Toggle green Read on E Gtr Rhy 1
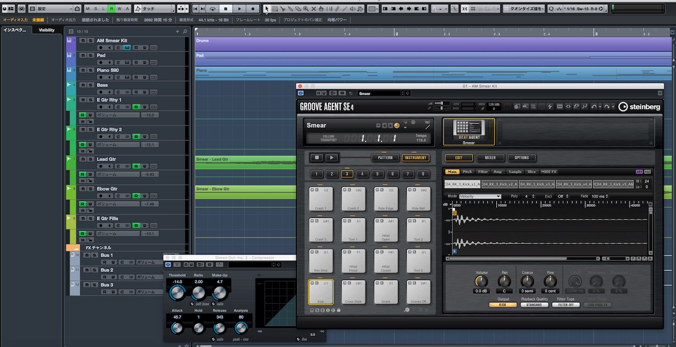Viewport: 676px width, 347px height. click(x=136, y=107)
